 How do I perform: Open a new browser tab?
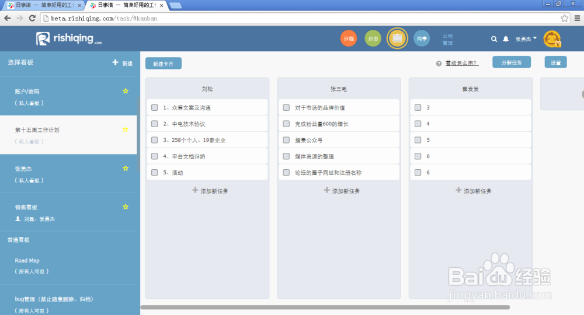(x=175, y=6)
